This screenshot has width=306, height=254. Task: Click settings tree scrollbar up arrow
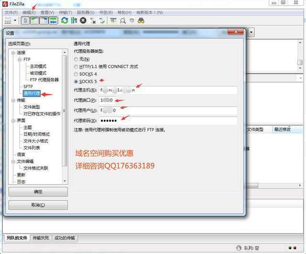point(65,53)
